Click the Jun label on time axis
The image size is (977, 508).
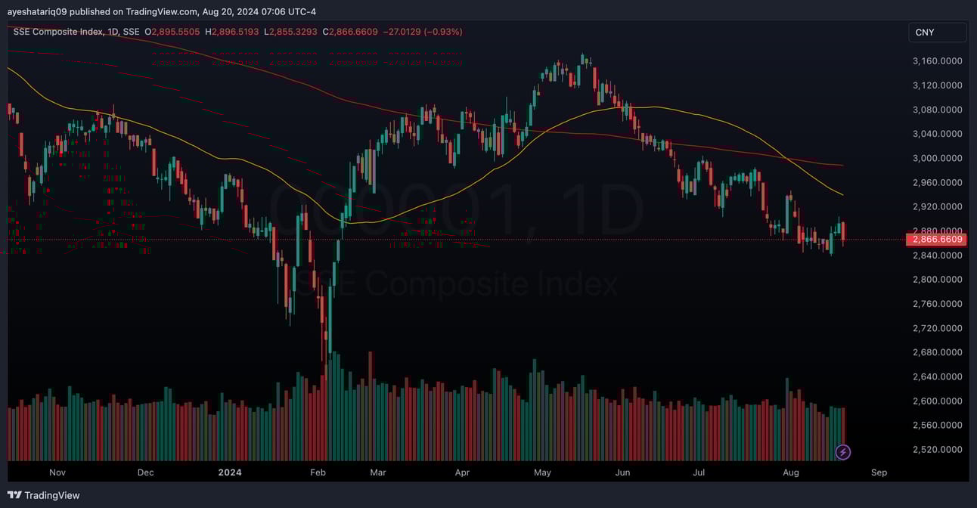click(623, 472)
